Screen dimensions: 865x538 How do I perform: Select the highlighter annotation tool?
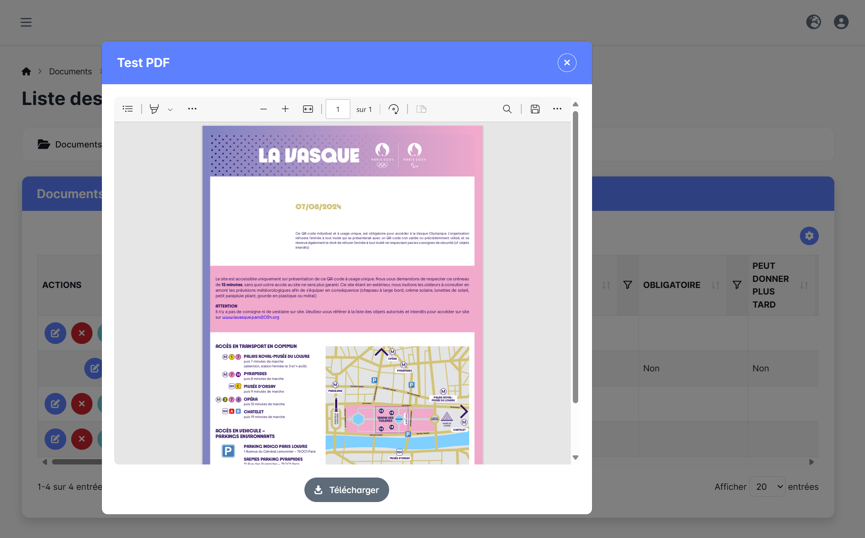coord(154,109)
